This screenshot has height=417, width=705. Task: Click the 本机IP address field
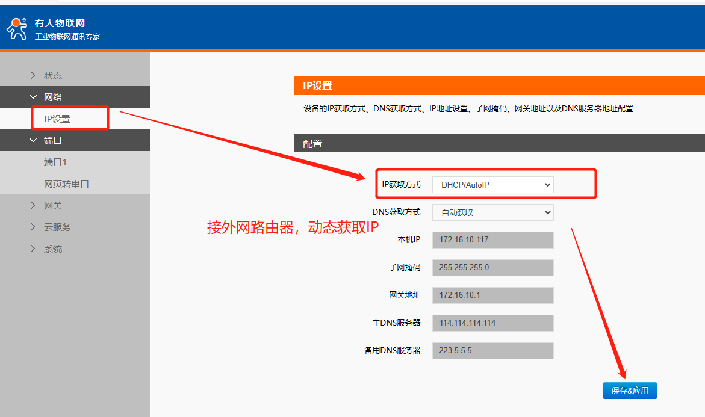492,240
